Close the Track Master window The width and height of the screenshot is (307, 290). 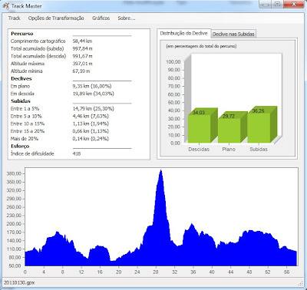click(294, 4)
